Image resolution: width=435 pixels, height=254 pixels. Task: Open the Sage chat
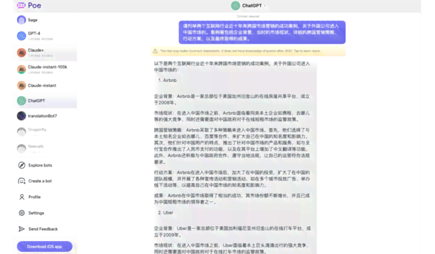pyautogui.click(x=46, y=20)
